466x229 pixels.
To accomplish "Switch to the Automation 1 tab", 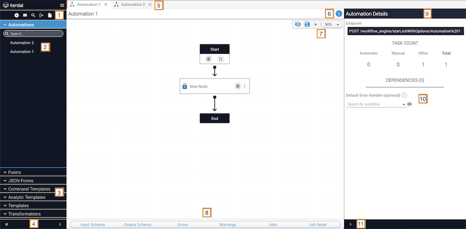I will coord(88,5).
